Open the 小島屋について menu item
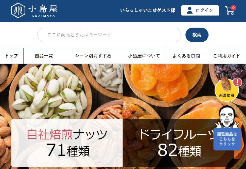This screenshot has height=169, width=246. tap(144, 56)
